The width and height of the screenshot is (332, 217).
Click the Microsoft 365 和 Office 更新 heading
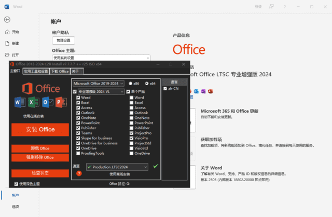(x=229, y=111)
